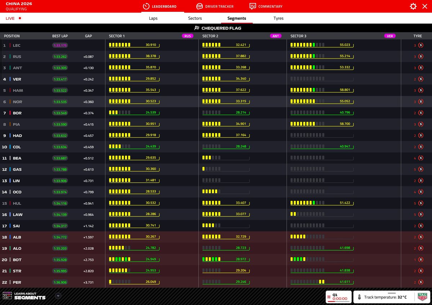The image size is (432, 305).
Task: Click Sector 3 time 53.332
Action: click(x=345, y=67)
